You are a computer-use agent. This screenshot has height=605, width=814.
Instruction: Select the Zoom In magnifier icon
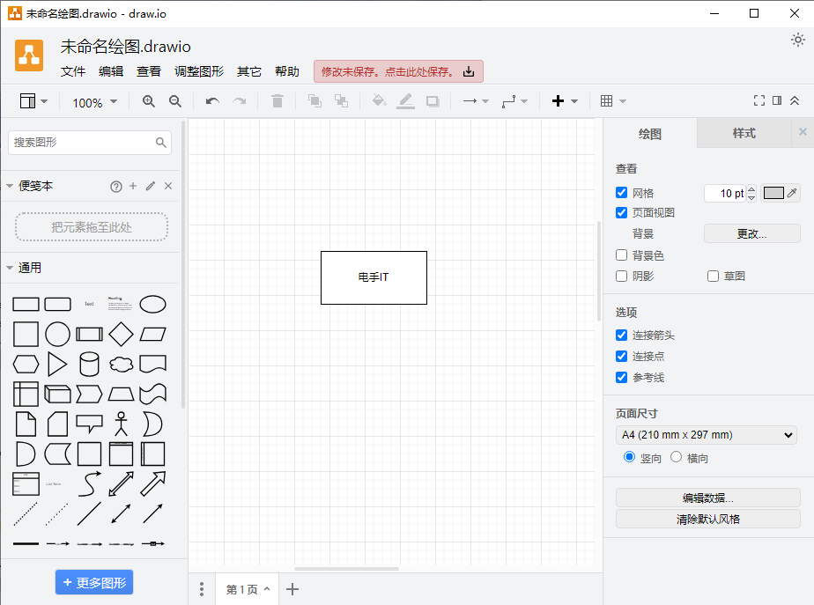click(x=148, y=100)
